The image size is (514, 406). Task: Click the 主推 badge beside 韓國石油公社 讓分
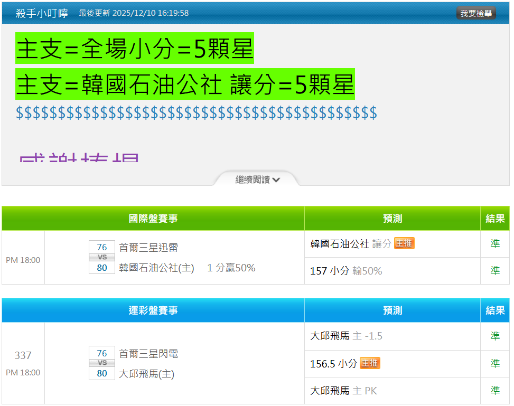pos(404,243)
